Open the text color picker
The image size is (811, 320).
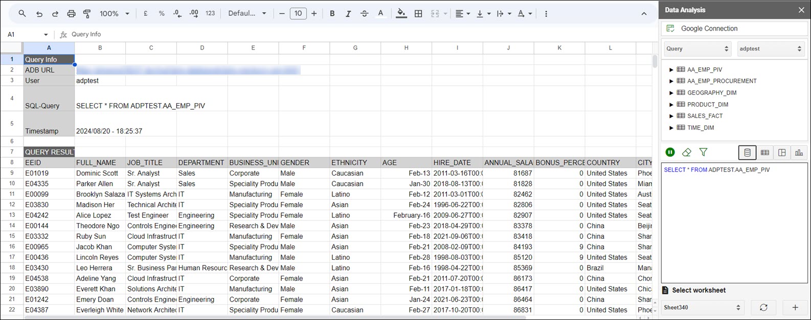click(380, 14)
